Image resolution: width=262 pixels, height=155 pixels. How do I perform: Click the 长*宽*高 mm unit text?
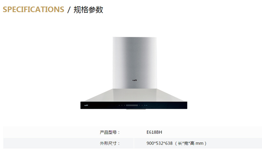point(191,143)
